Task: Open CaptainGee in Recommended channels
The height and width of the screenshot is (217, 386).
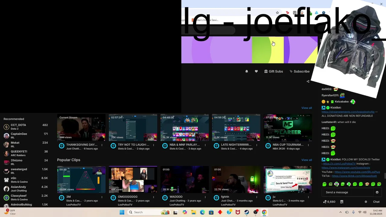Action: (26, 136)
